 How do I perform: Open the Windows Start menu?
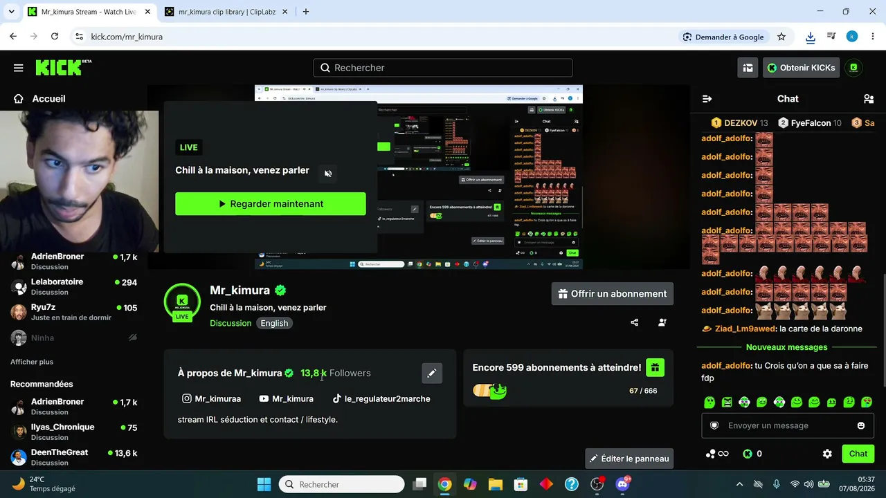[264, 484]
